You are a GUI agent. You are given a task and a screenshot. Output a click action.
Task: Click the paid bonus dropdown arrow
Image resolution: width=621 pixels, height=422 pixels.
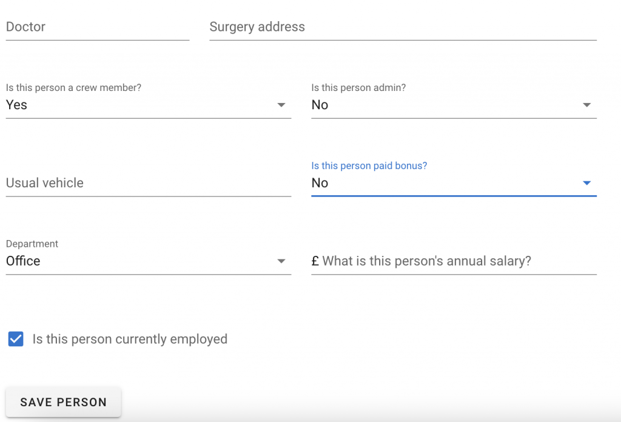pyautogui.click(x=586, y=183)
